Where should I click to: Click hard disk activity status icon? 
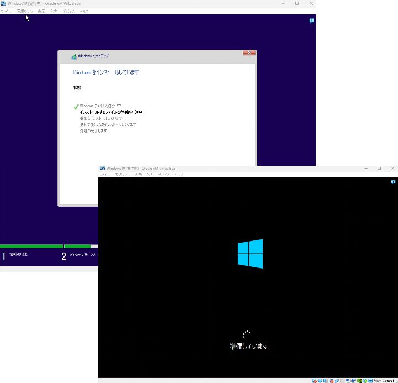[314, 380]
